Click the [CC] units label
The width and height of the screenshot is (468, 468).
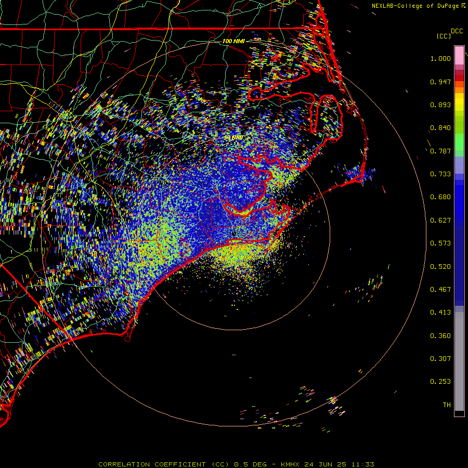click(444, 36)
